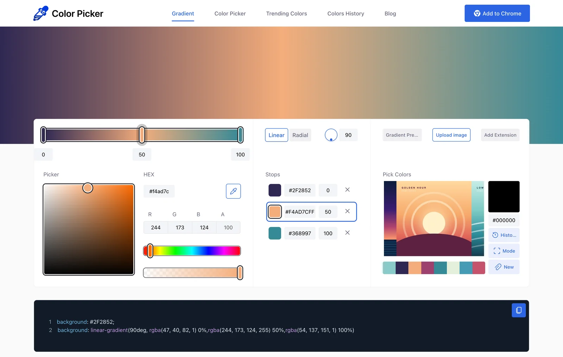563x357 pixels.
Task: Click the HEX input field #f4ad7c
Action: pyautogui.click(x=159, y=192)
